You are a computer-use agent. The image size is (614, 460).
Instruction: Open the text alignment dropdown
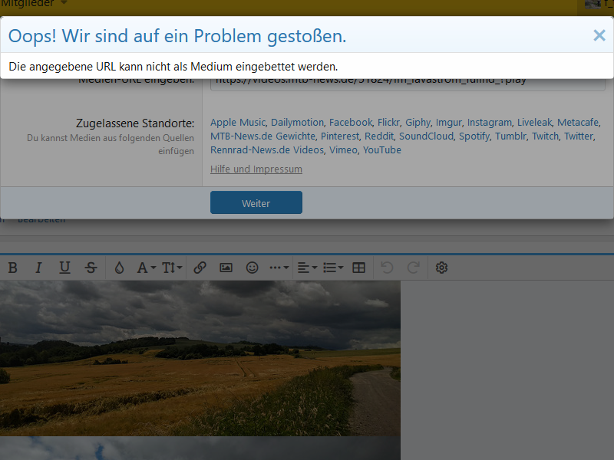(307, 268)
